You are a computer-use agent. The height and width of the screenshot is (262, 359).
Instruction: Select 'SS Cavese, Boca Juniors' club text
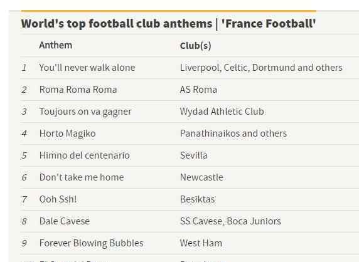(x=230, y=221)
